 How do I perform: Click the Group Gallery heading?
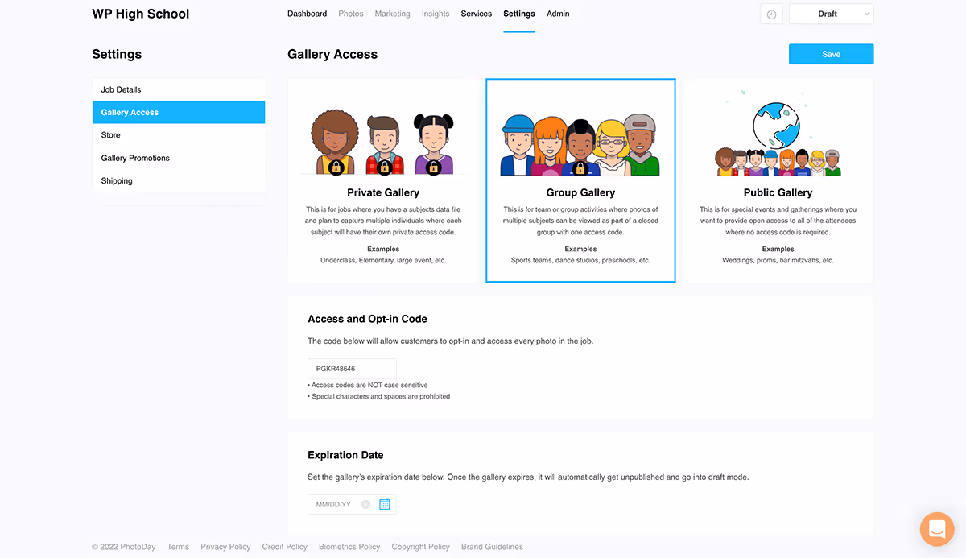(x=580, y=192)
